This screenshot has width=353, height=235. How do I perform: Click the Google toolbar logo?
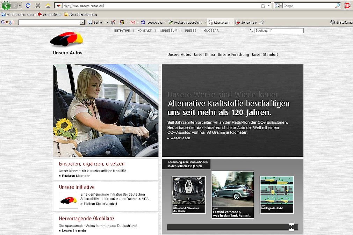click(8, 22)
